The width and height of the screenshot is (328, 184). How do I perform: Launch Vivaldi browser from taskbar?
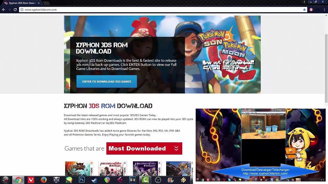pyautogui.click(x=31, y=180)
